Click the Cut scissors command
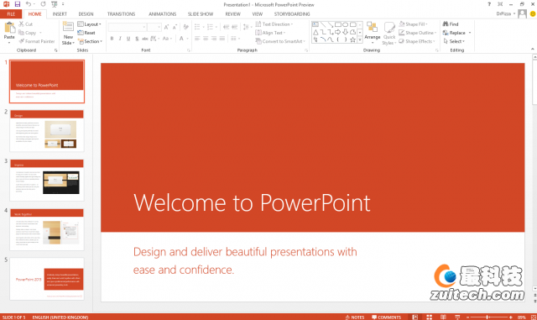This screenshot has height=320, width=537. 26,24
